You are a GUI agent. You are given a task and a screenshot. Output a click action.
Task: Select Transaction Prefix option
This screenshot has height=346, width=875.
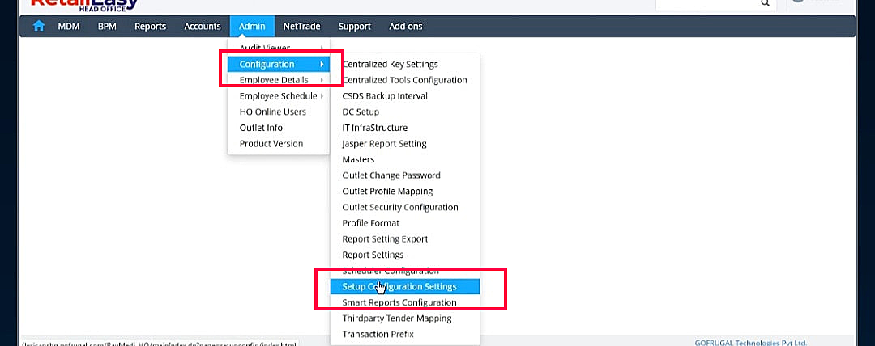pyautogui.click(x=378, y=334)
